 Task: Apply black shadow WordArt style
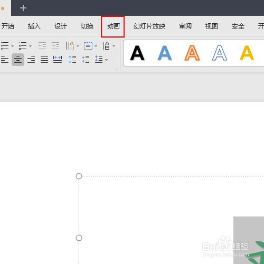pos(137,53)
